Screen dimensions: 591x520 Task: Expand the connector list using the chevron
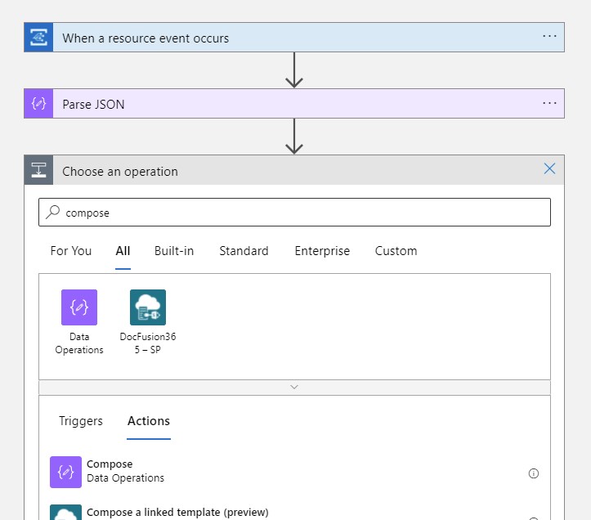coord(294,388)
